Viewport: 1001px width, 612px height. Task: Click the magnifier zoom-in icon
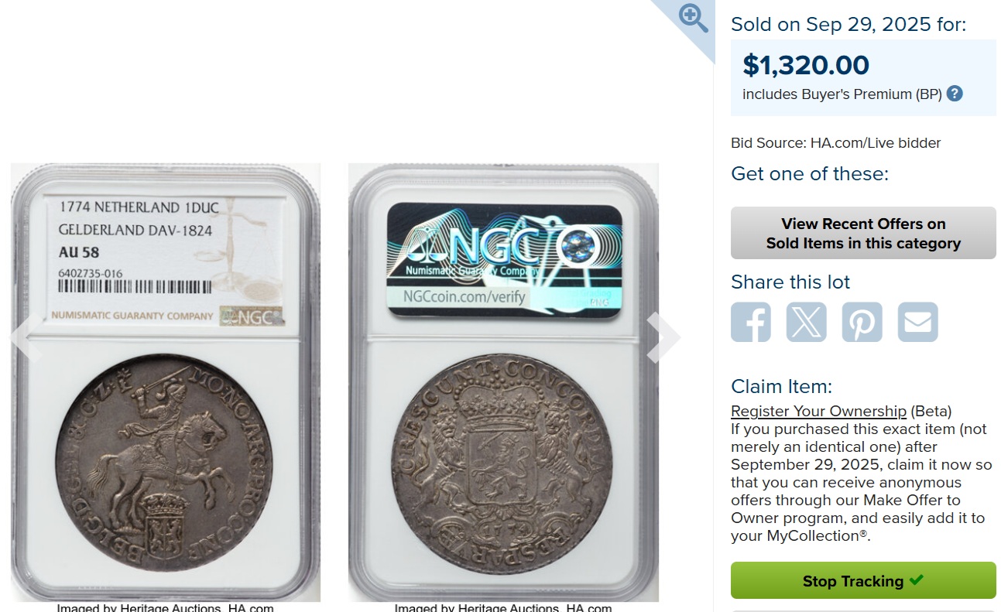(693, 19)
